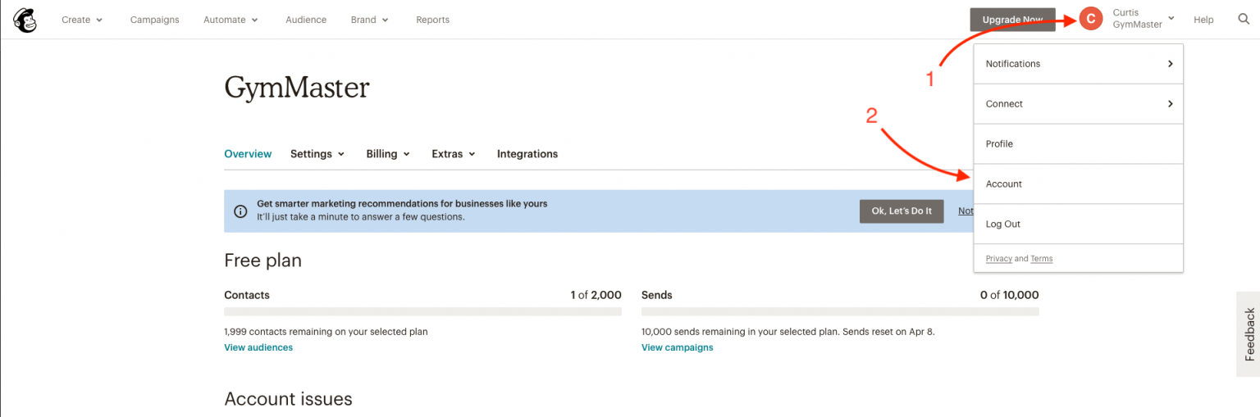Open the Feedback side tab
The image size is (1260, 417).
coord(1249,334)
